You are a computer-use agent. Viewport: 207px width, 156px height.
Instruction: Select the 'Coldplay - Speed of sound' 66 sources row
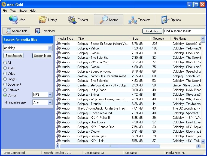coord(128,71)
